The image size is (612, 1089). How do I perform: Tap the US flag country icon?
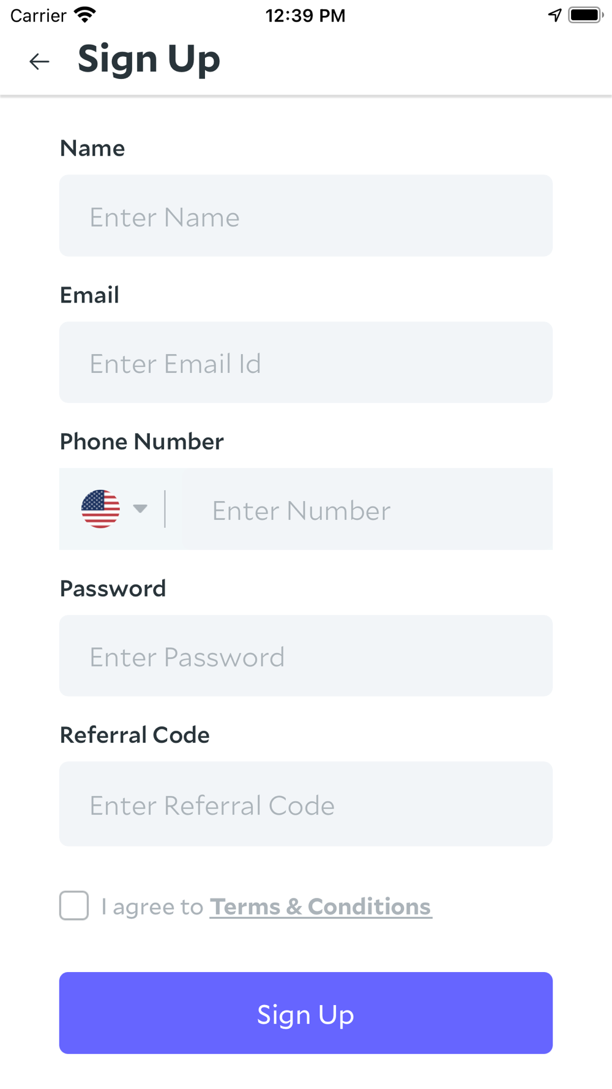click(100, 509)
